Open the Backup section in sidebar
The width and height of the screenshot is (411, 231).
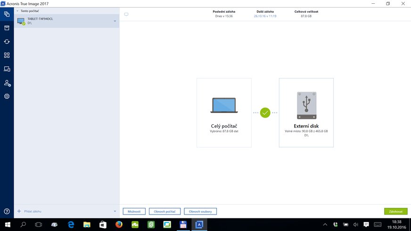click(x=7, y=14)
